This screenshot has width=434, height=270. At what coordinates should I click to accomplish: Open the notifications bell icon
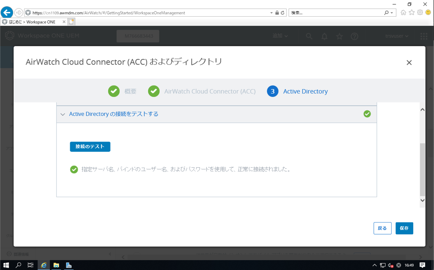[x=324, y=36]
